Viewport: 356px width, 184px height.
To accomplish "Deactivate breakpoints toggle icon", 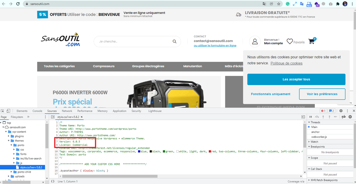I will [344, 117].
